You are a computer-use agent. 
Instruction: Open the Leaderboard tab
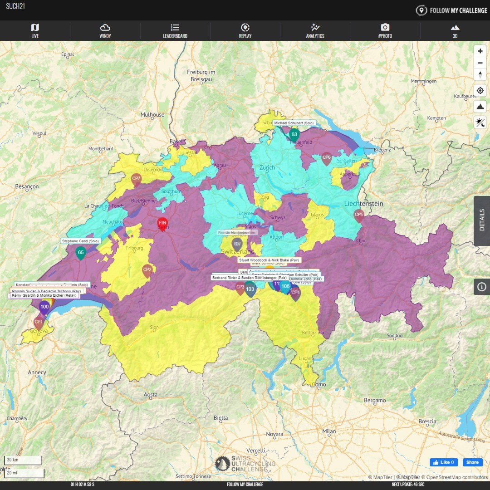[175, 31]
